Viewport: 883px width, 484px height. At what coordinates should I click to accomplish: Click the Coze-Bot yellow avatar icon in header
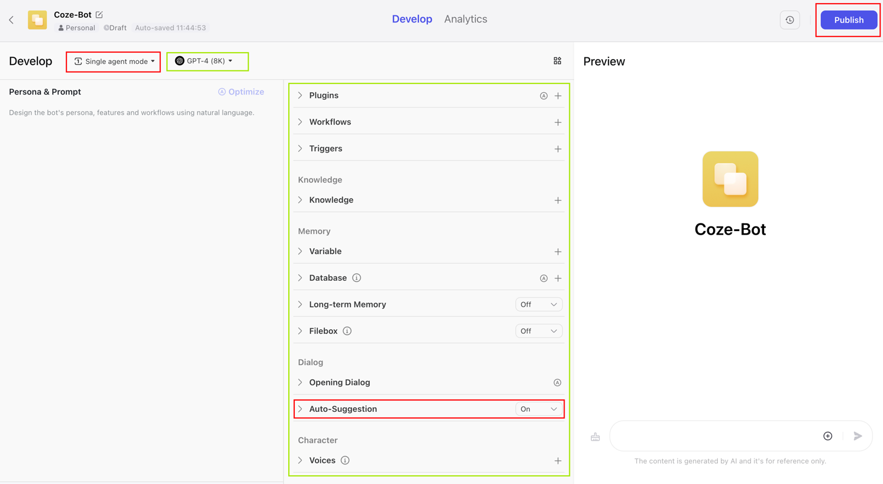(37, 20)
